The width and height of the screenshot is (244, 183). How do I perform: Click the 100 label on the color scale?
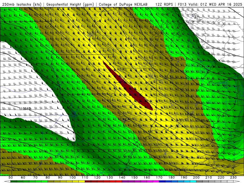[x=73, y=178]
